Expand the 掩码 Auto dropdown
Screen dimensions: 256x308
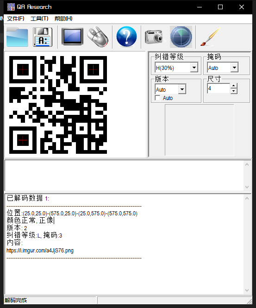234,68
